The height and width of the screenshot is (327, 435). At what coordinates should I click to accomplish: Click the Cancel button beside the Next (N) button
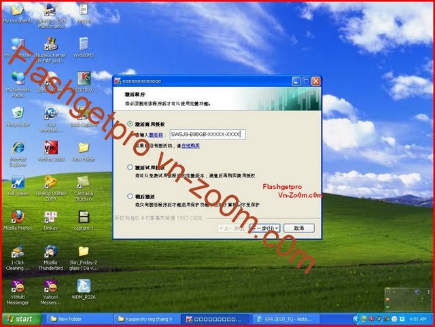point(299,228)
